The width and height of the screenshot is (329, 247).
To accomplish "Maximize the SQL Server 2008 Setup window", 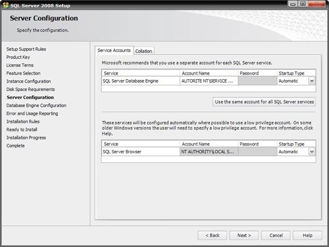I will tap(303, 4).
